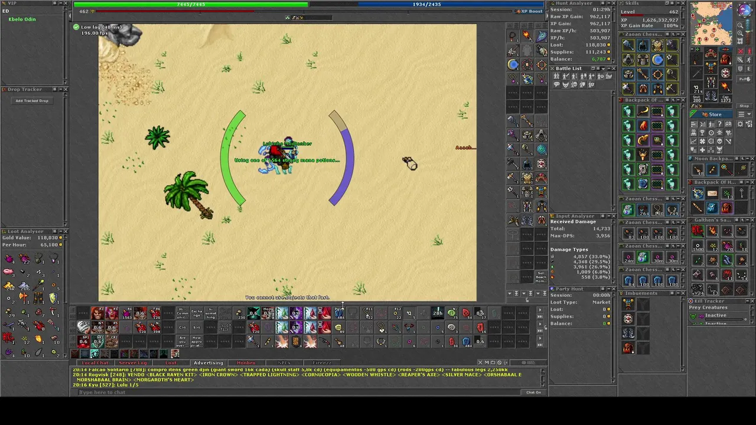This screenshot has width=756, height=425.
Task: Open the hamburger menu dropdown below Stop
Action: click(744, 114)
